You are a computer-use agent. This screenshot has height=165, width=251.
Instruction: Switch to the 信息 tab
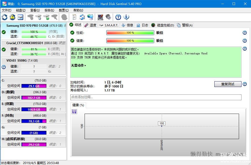coord(127,25)
